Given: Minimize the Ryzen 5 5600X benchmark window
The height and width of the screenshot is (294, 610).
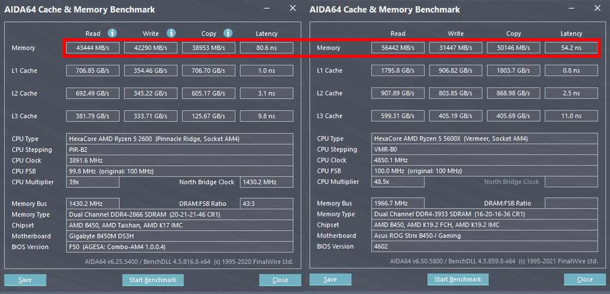Looking at the screenshot, I should click(x=571, y=9).
